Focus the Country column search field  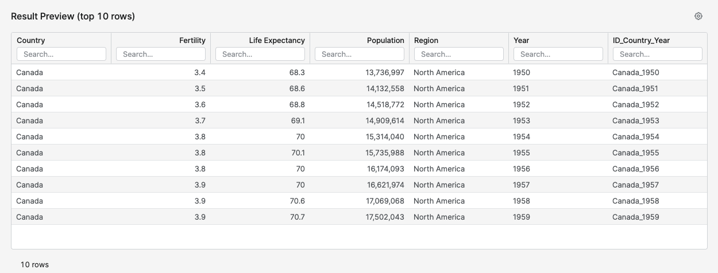click(61, 54)
